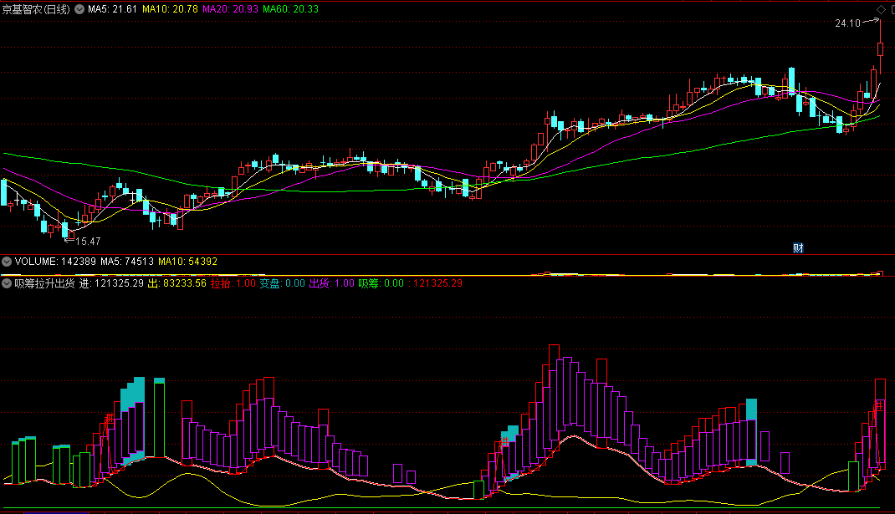Select the 京基智农(日线) stock title
The width and height of the screenshot is (895, 514).
[x=36, y=9]
